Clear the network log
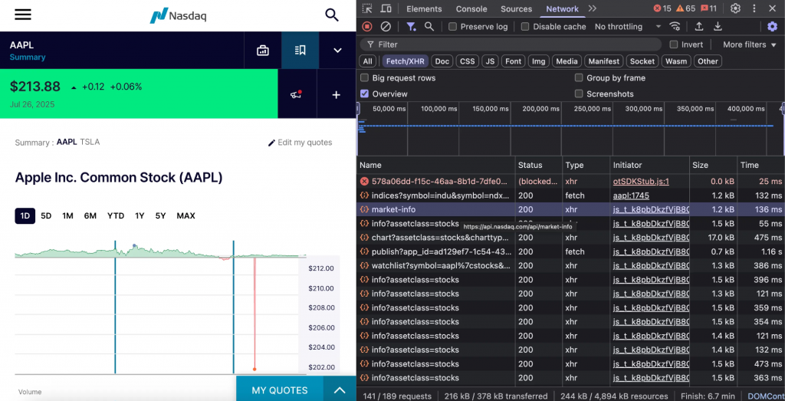This screenshot has height=401, width=785. (x=386, y=26)
